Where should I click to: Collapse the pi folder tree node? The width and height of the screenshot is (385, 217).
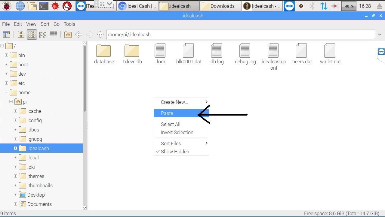[x=11, y=102]
